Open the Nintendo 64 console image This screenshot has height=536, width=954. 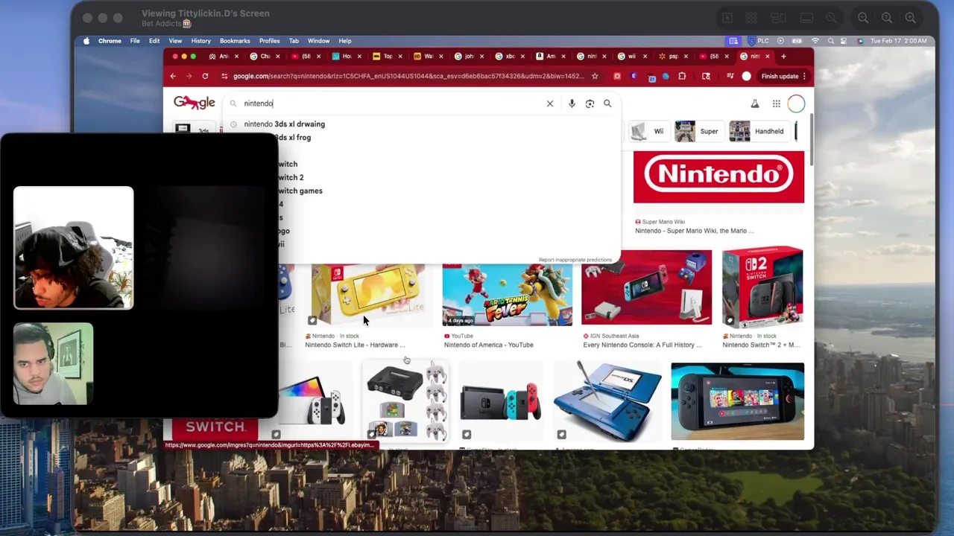click(x=407, y=402)
